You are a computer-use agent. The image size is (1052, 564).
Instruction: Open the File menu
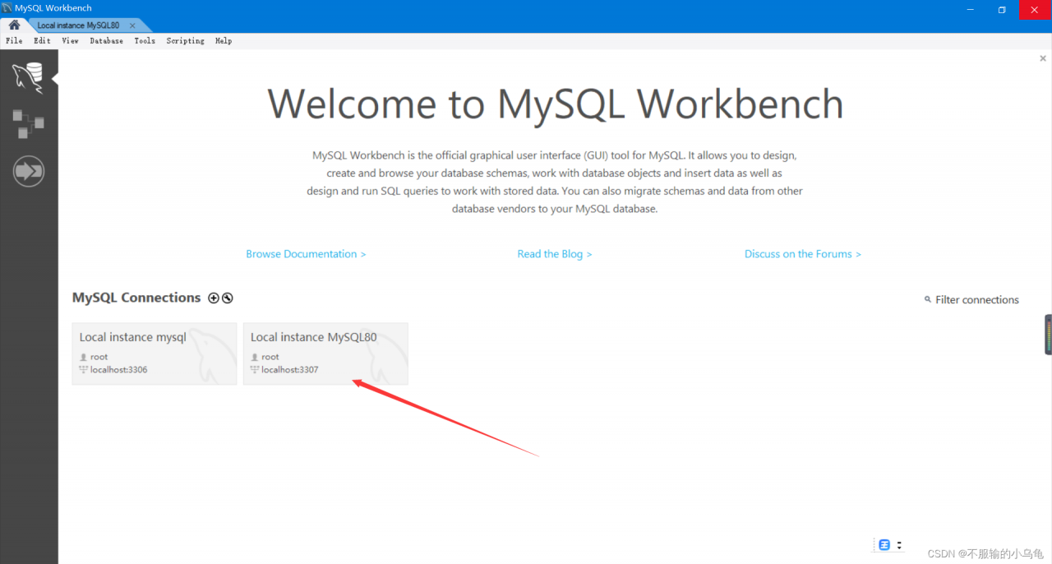coord(14,40)
